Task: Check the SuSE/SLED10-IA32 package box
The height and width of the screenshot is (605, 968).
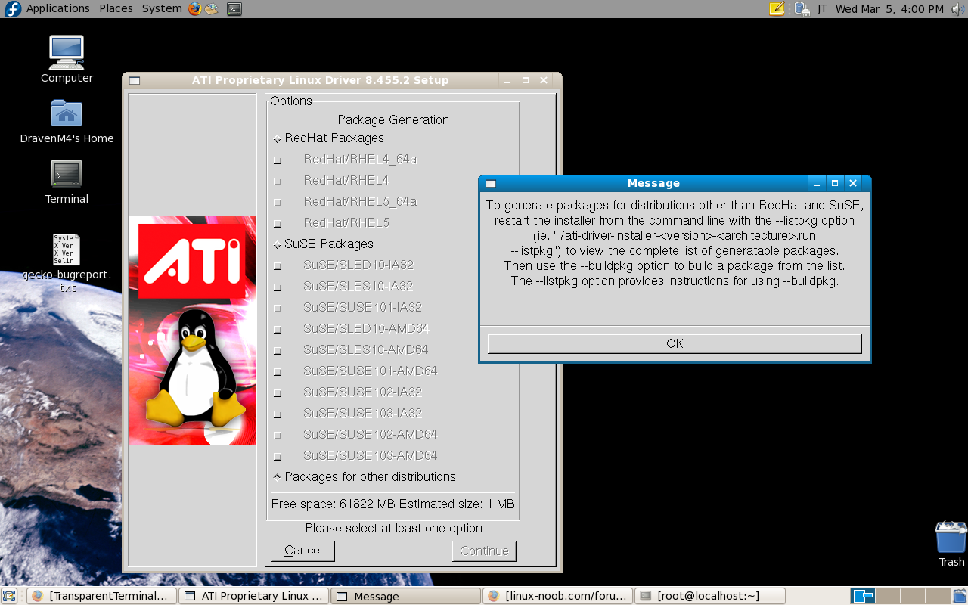Action: (x=278, y=265)
